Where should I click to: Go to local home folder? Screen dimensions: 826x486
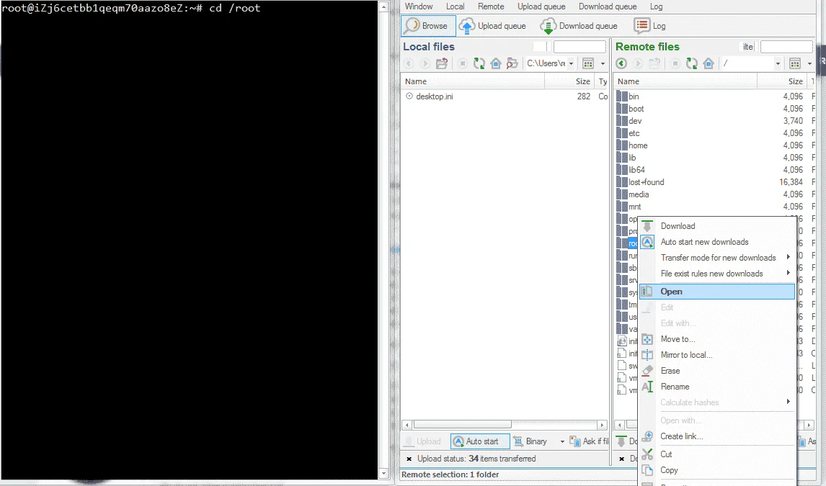point(496,63)
